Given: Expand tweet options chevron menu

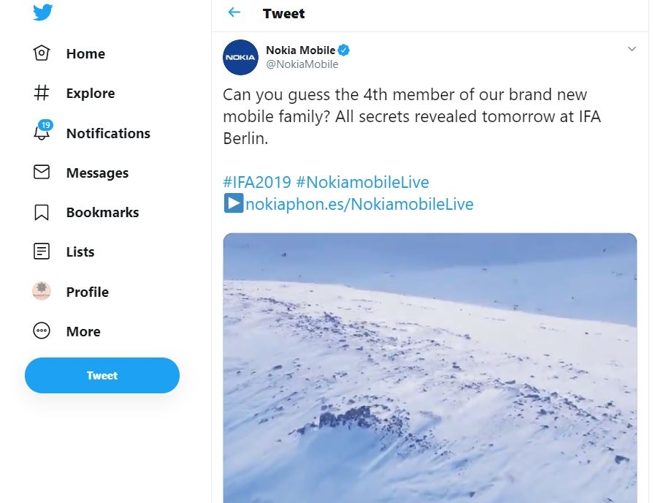Looking at the screenshot, I should click(632, 49).
